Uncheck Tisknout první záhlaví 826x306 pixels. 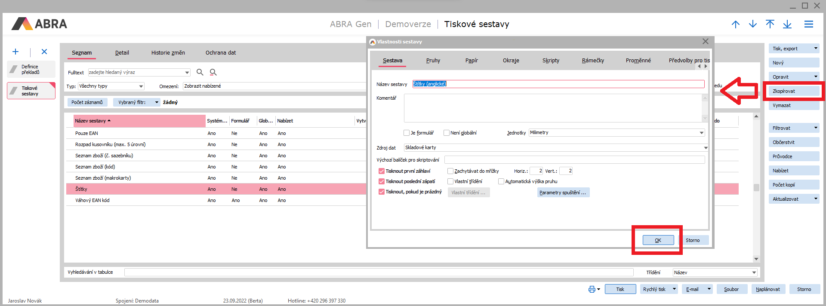(x=382, y=171)
